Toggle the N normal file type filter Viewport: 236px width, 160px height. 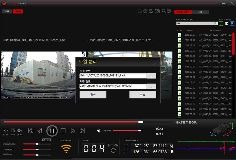point(221,23)
